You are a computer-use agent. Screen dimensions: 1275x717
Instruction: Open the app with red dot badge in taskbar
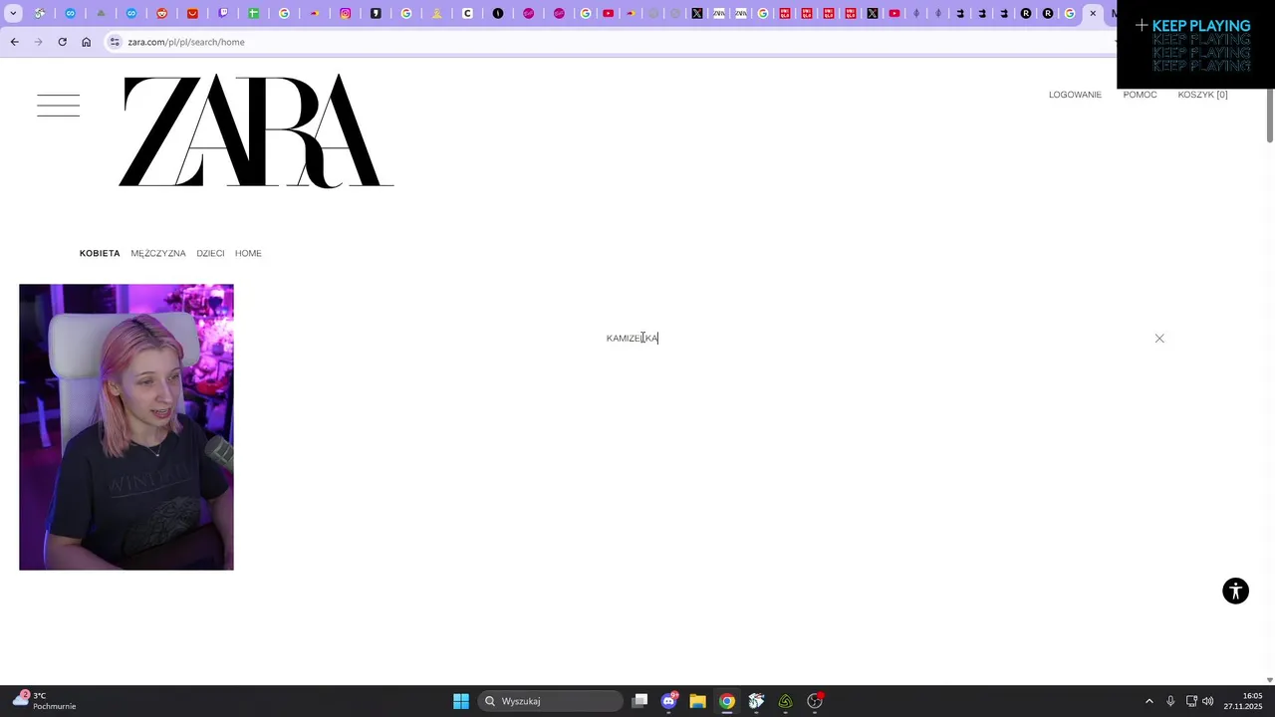pyautogui.click(x=815, y=701)
